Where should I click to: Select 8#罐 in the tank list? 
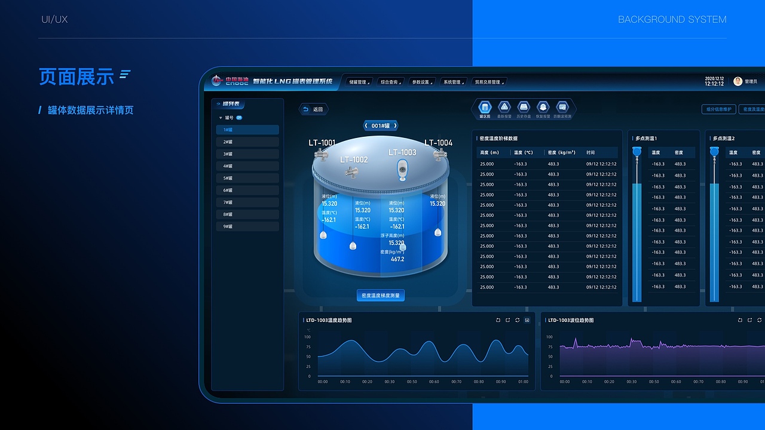click(x=247, y=214)
